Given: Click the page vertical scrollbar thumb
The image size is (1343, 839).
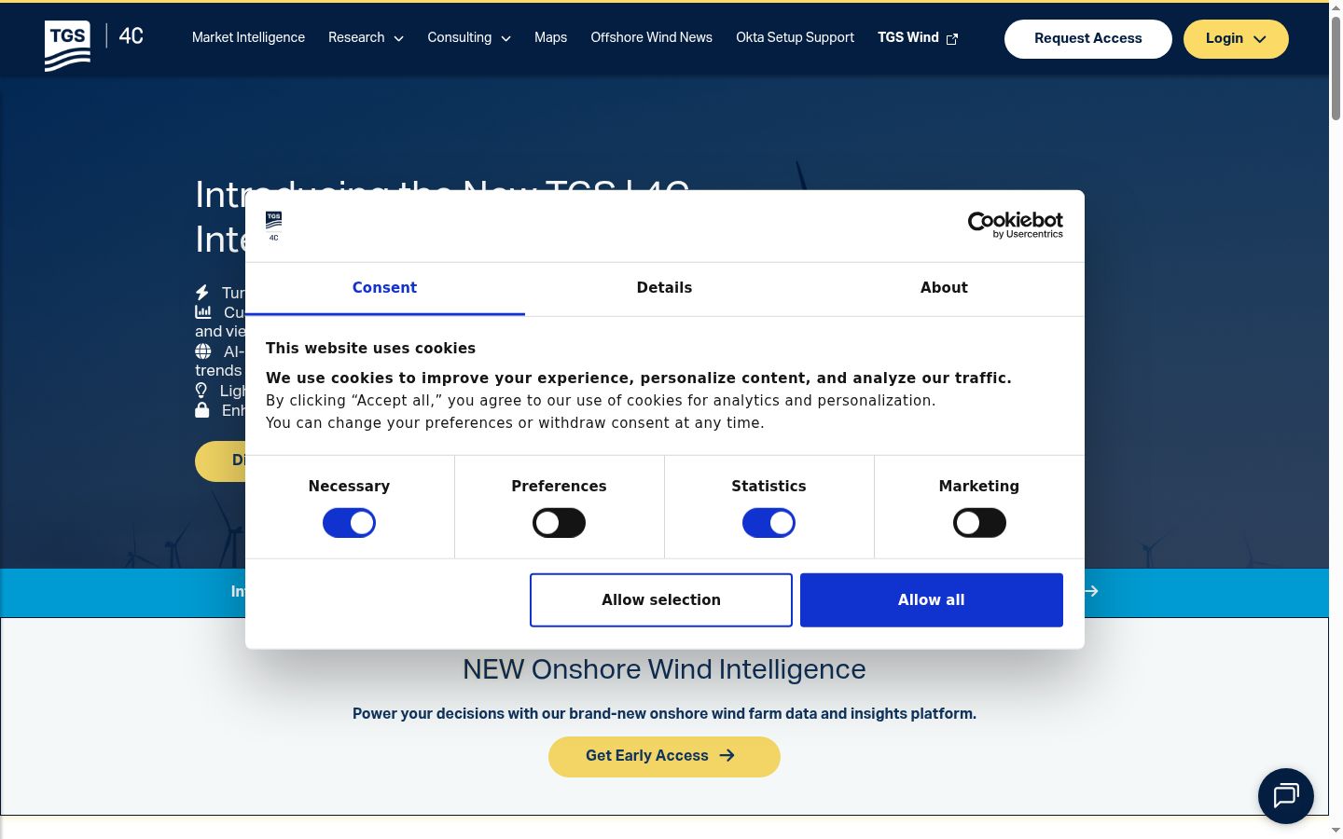Looking at the screenshot, I should pyautogui.click(x=1336, y=67).
